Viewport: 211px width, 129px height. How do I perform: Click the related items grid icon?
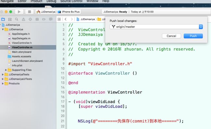coord(59,19)
